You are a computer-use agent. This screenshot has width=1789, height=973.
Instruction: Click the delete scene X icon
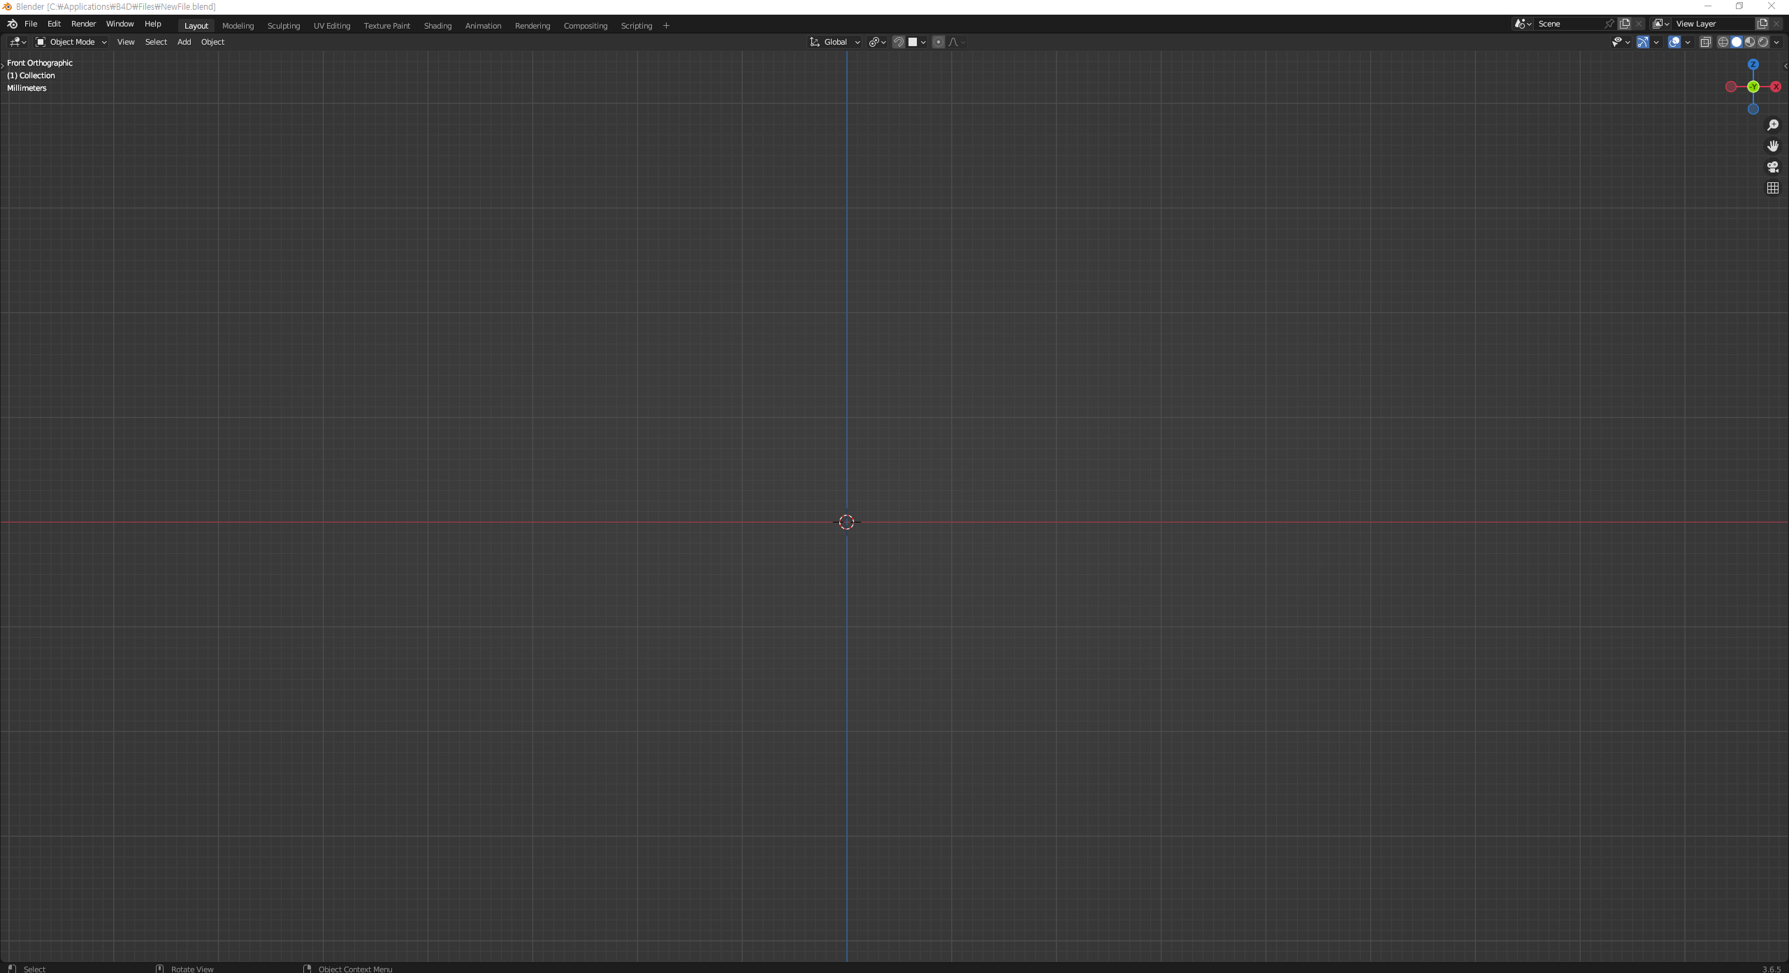1639,24
